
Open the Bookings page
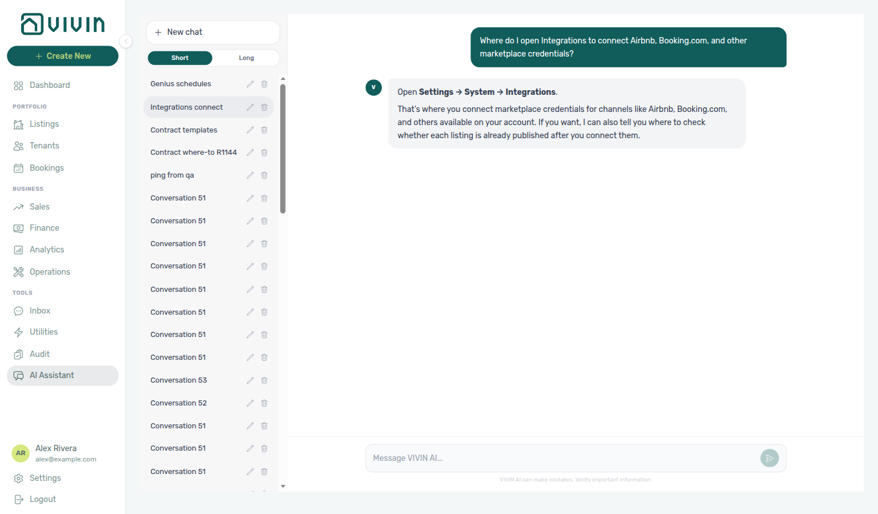tap(63, 168)
